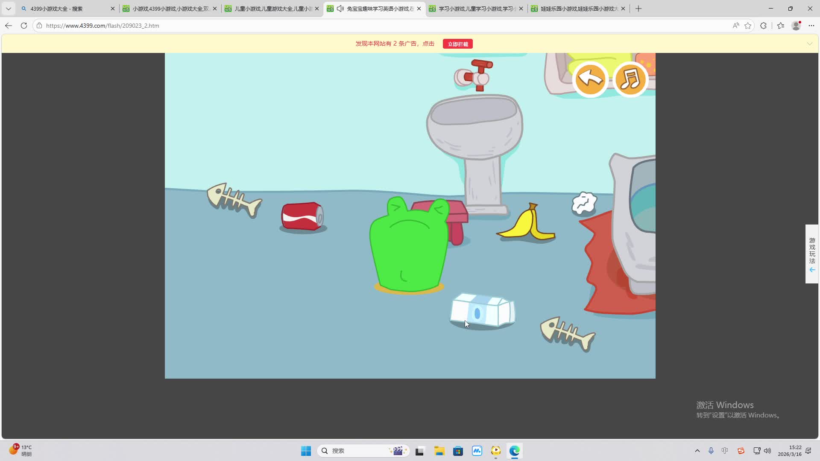Viewport: 820px width, 461px height.
Task: Click the crumpled white paper ball
Action: 584,203
